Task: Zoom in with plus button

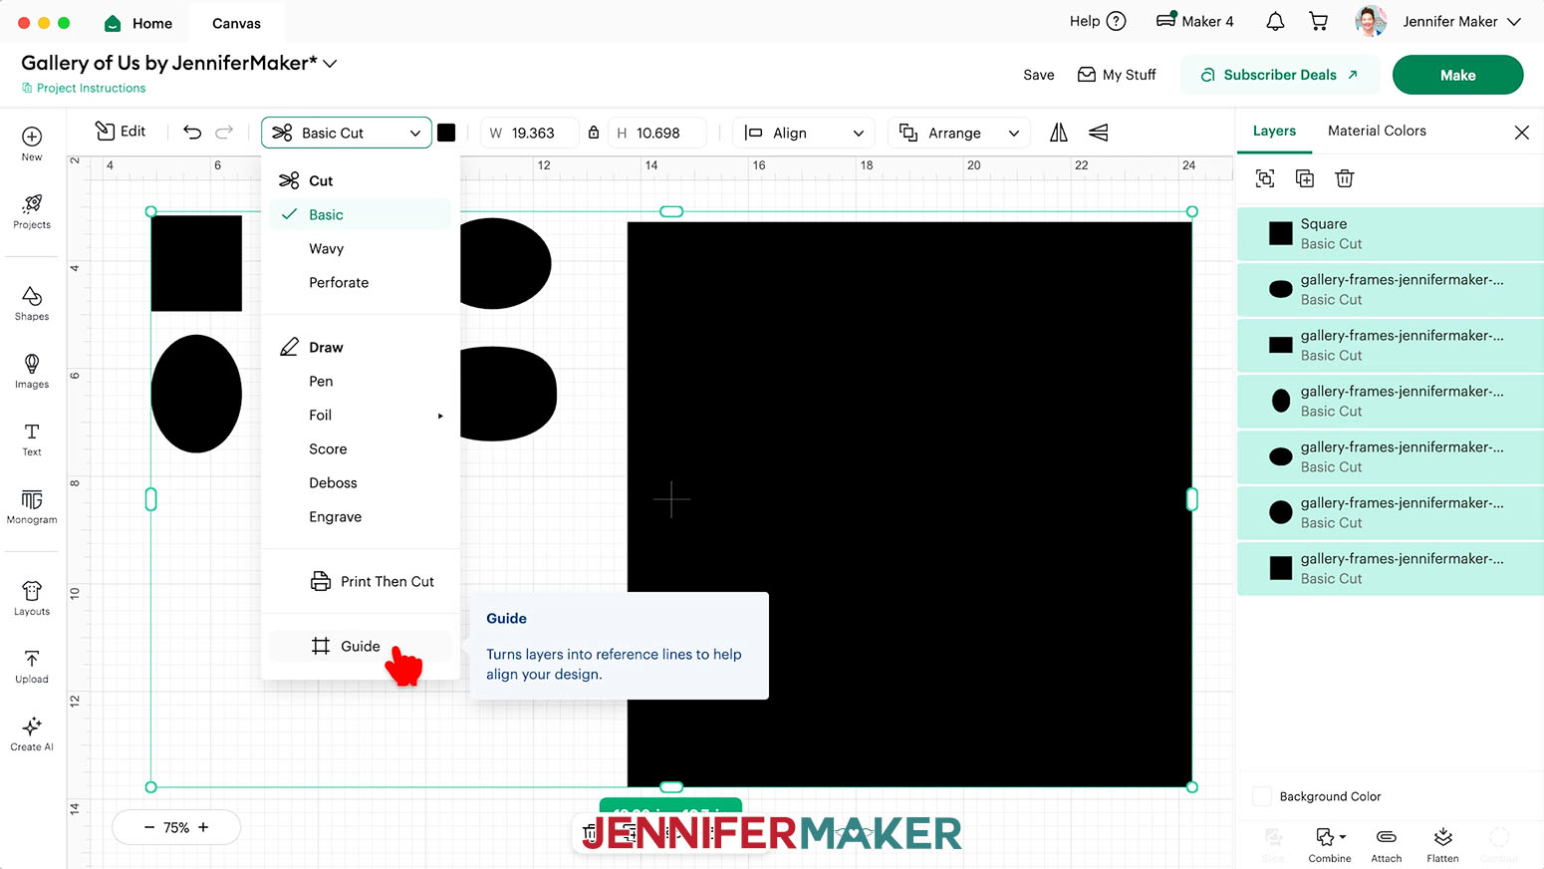Action: [x=203, y=827]
